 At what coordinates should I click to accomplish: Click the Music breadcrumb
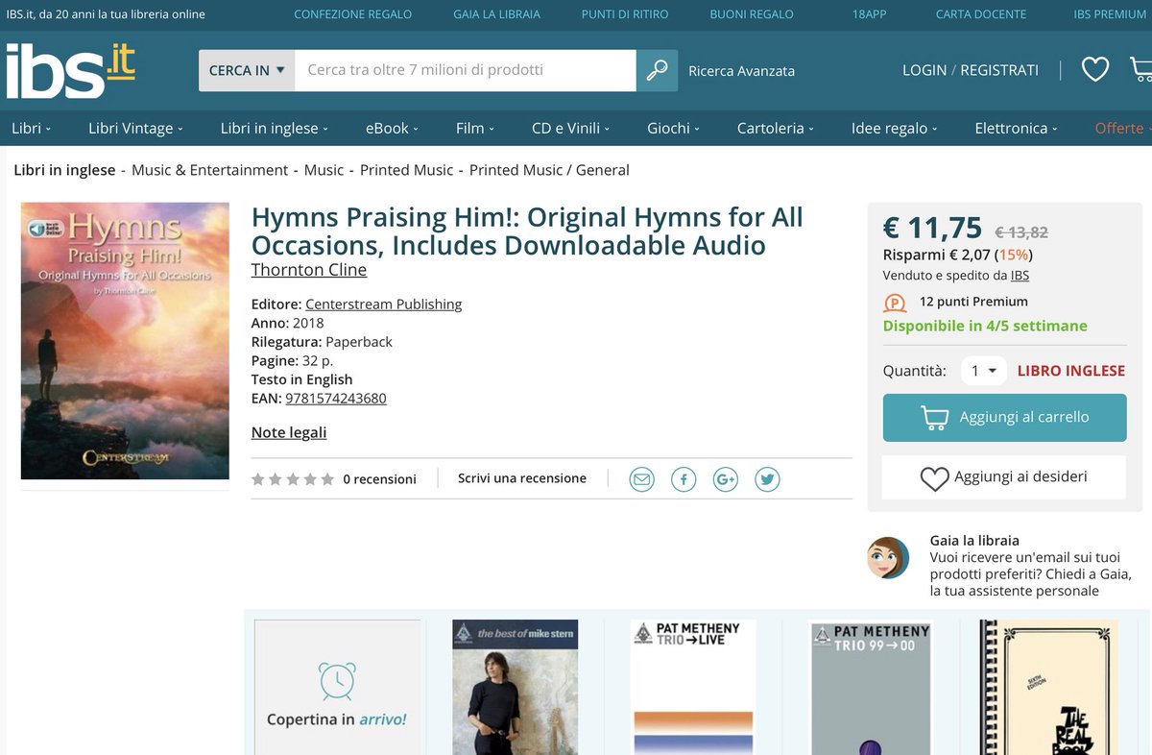[324, 170]
